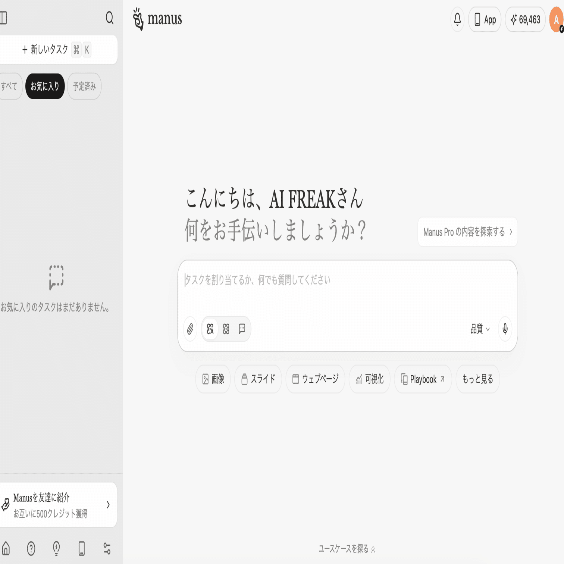Open notifications bell
Viewport: 564px width, 564px height.
[457, 19]
